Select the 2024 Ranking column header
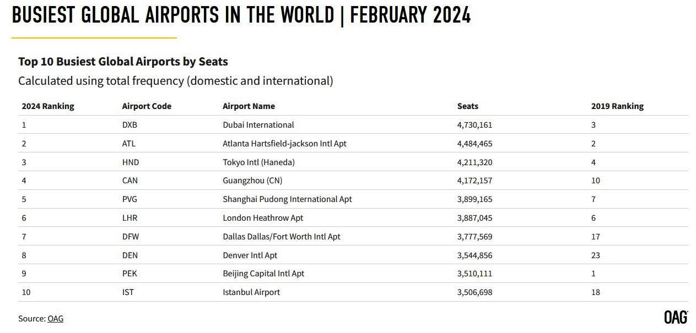The width and height of the screenshot is (696, 333). 48,106
